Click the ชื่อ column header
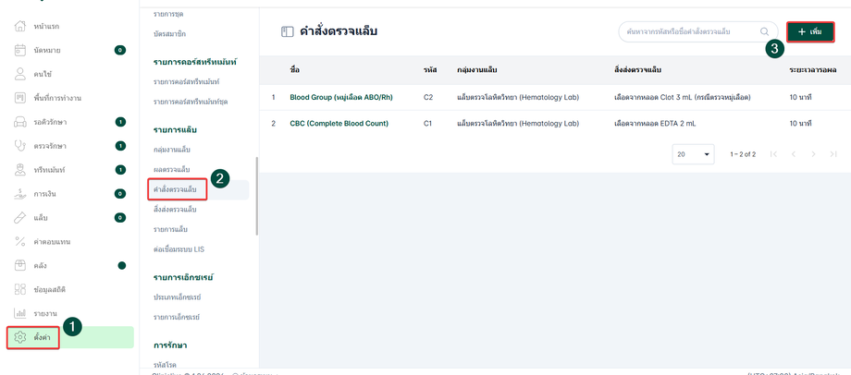This screenshot has width=851, height=375. (x=295, y=70)
